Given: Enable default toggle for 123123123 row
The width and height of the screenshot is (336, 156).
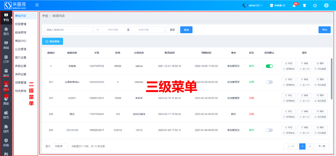Looking at the screenshot, I should 269,130.
